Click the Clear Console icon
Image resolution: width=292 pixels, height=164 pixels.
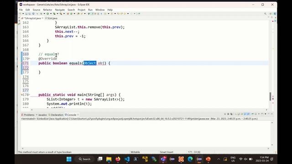tap(236, 114)
